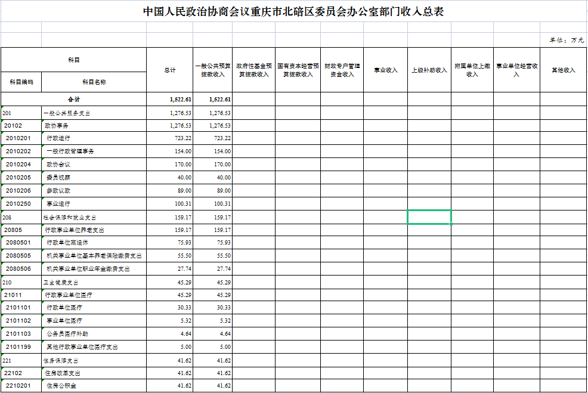Select the 住房公积金 name cell

[x=94, y=386]
